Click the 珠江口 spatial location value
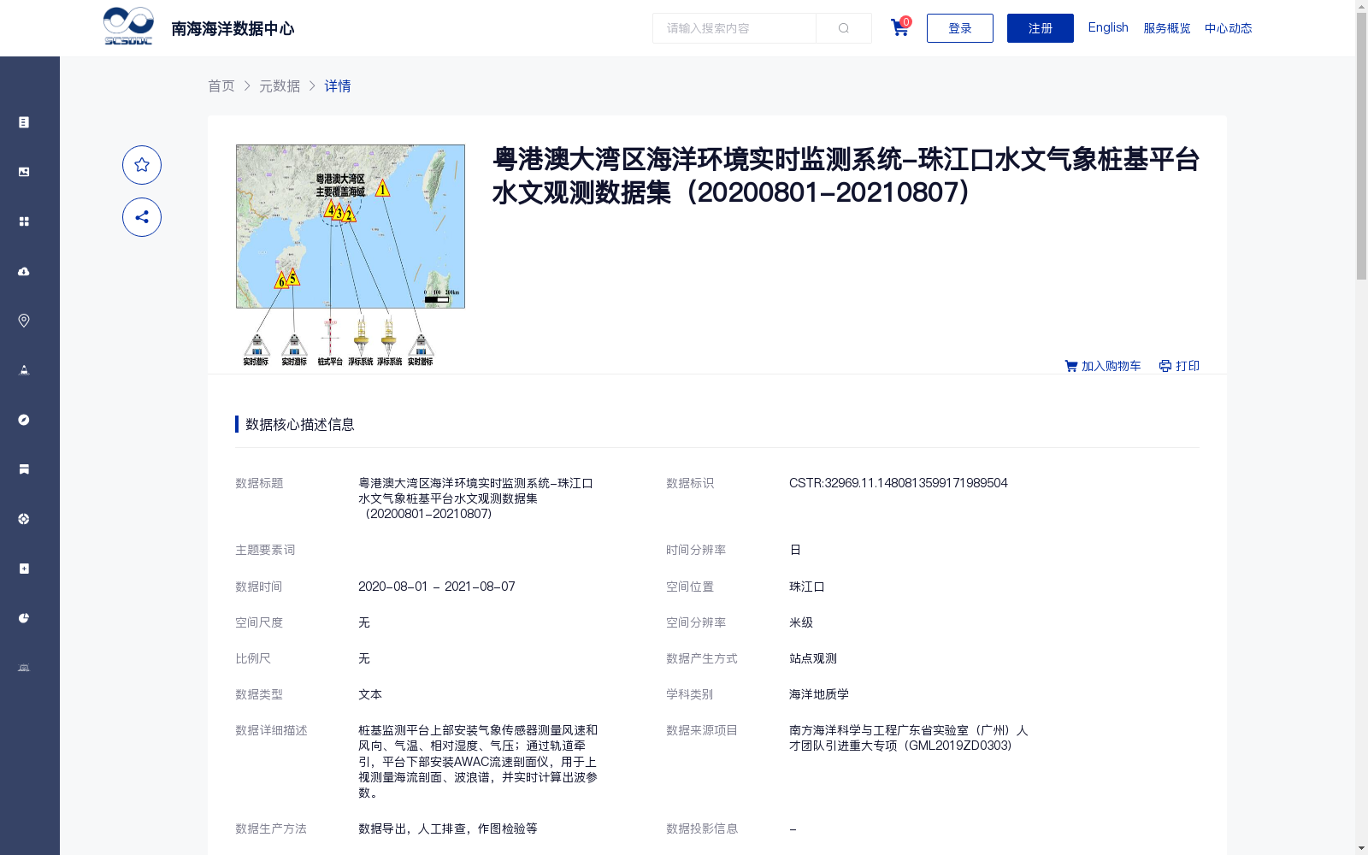The height and width of the screenshot is (855, 1368). pos(807,587)
